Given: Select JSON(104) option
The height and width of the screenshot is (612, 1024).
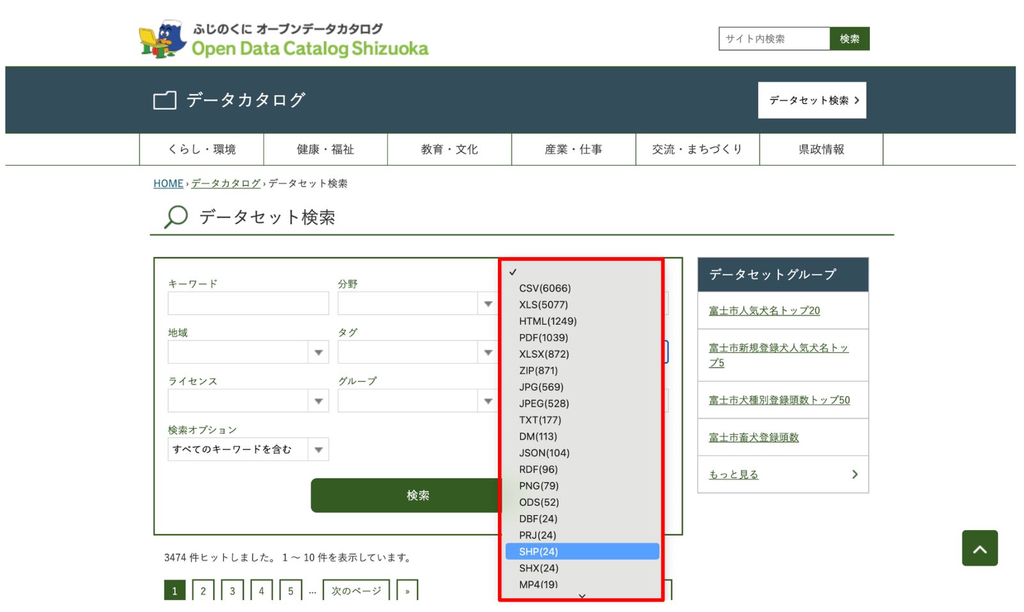Looking at the screenshot, I should pyautogui.click(x=544, y=453).
